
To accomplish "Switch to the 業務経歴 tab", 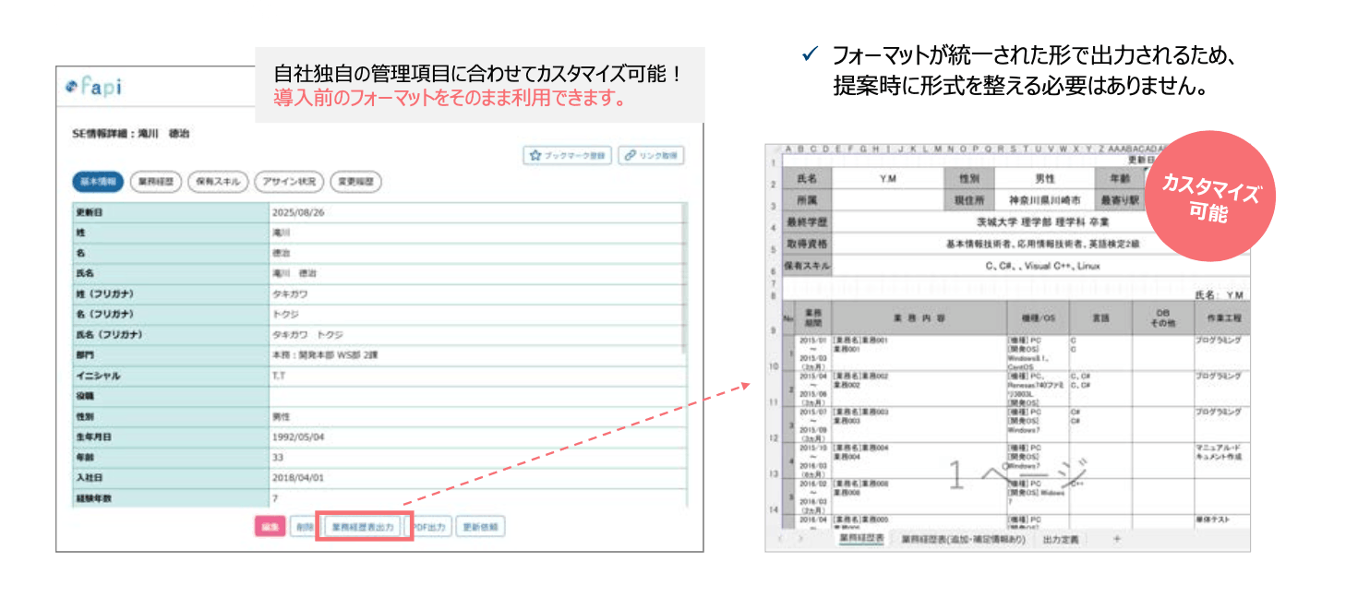I will point(156,182).
